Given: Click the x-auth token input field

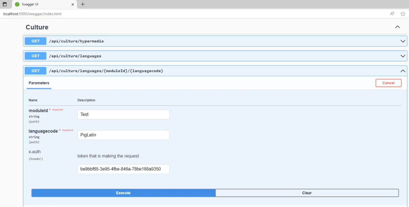Looking at the screenshot, I should [x=123, y=169].
